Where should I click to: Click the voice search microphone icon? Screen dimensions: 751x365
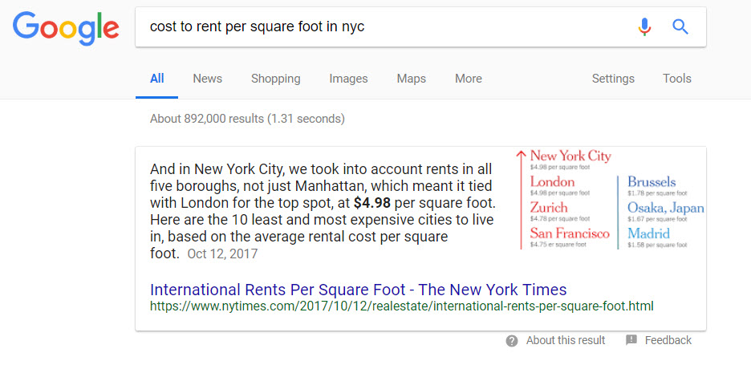(644, 27)
